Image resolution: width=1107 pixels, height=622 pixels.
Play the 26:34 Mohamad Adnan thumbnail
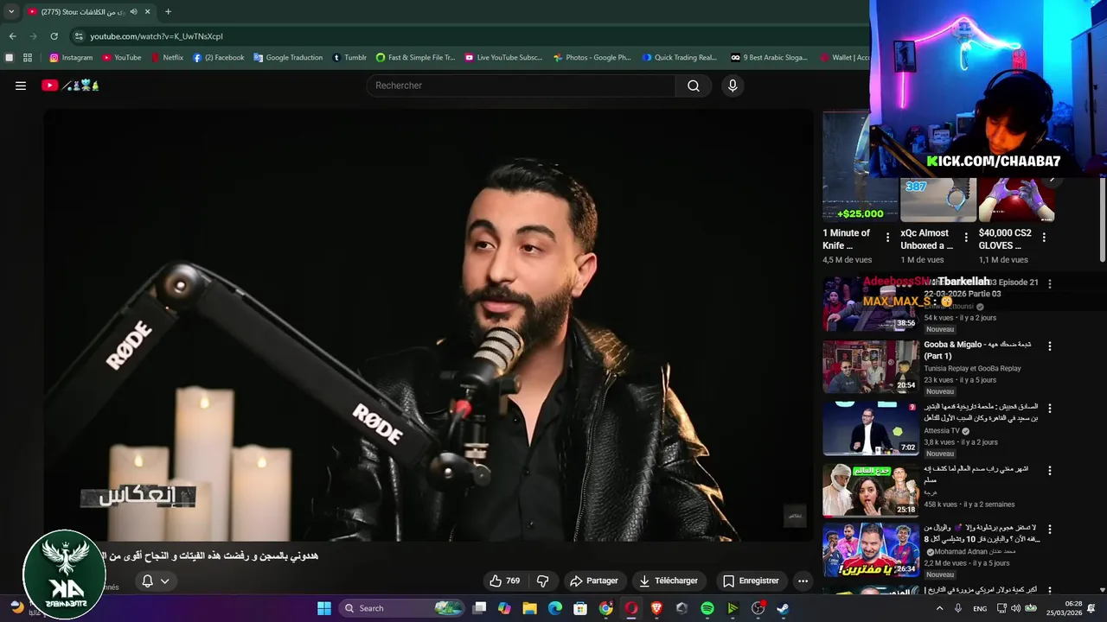871,549
